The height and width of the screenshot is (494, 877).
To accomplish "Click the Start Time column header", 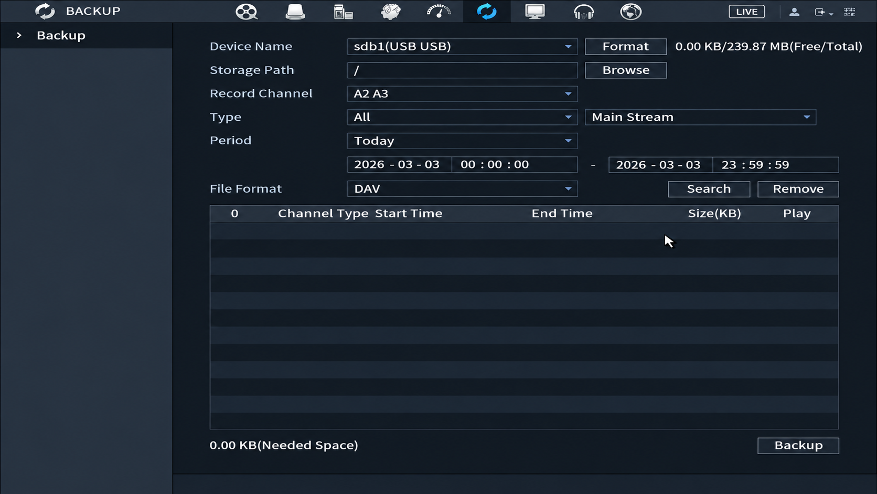I will [x=409, y=213].
